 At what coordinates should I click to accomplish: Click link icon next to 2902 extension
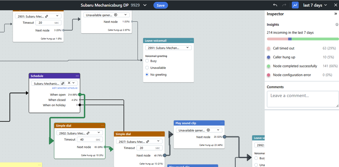coord(88,133)
